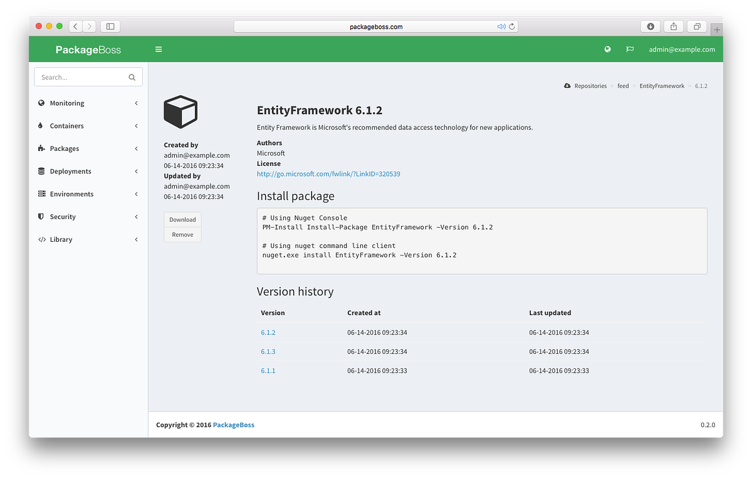This screenshot has height=479, width=752.
Task: Click the packageboss.com address bar
Action: point(376,26)
